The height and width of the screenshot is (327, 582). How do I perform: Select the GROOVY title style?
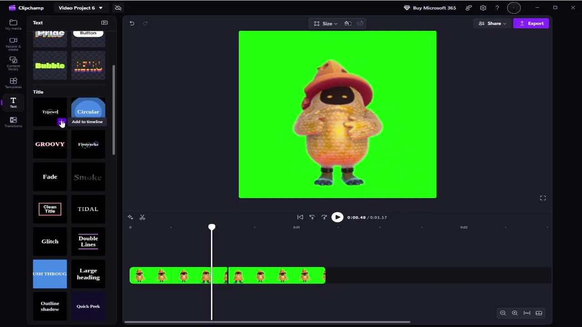[50, 144]
